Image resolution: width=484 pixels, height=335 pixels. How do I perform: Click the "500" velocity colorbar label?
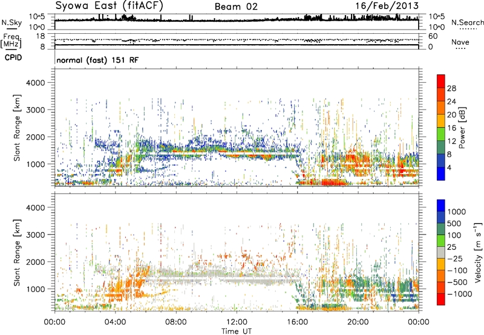point(454,224)
